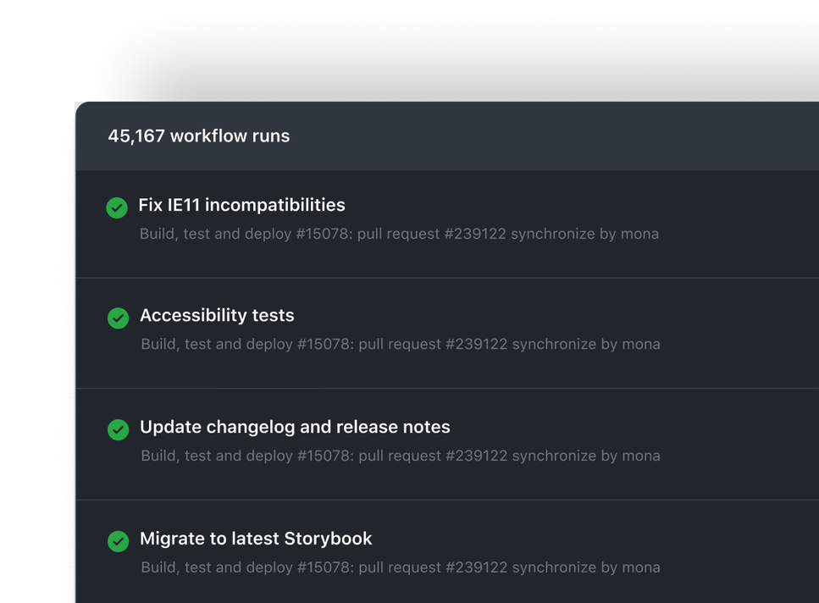Click 'Build, test and deploy #15078' under Migrate to Storybook
This screenshot has height=603, width=819.
(x=245, y=567)
